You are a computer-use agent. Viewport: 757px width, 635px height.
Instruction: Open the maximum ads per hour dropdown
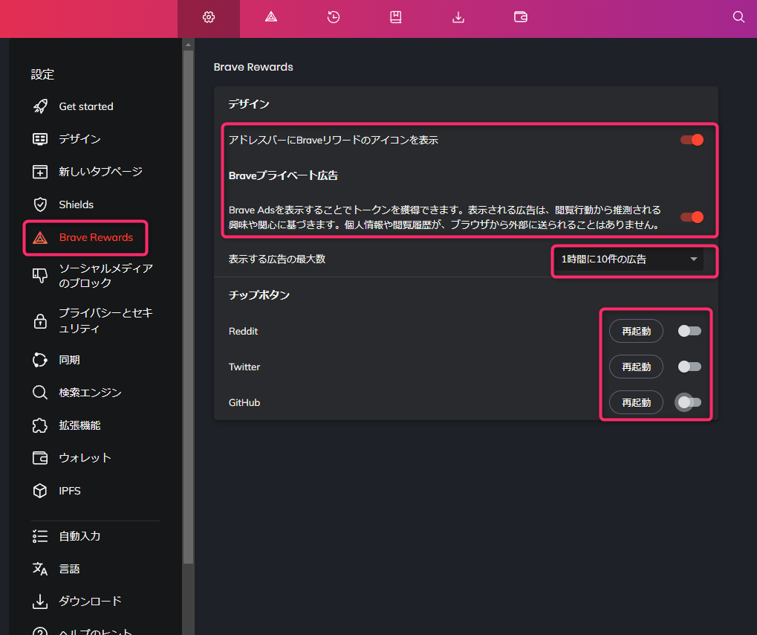coord(628,260)
